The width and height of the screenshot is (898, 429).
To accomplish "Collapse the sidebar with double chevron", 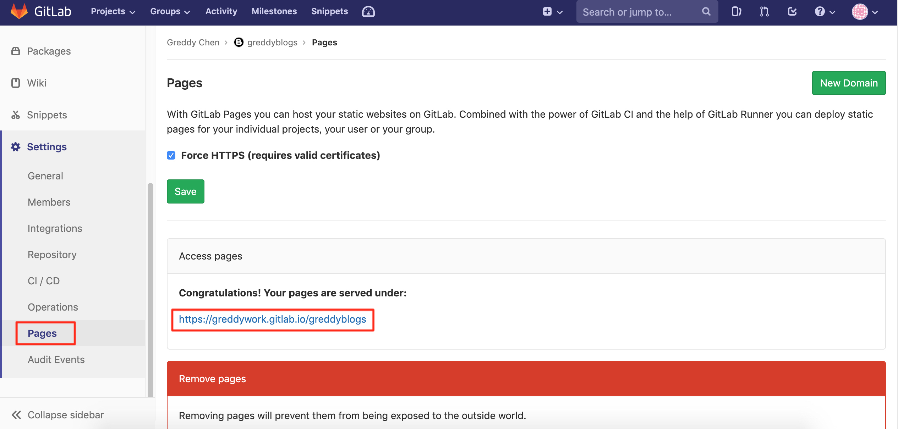I will click(x=16, y=415).
